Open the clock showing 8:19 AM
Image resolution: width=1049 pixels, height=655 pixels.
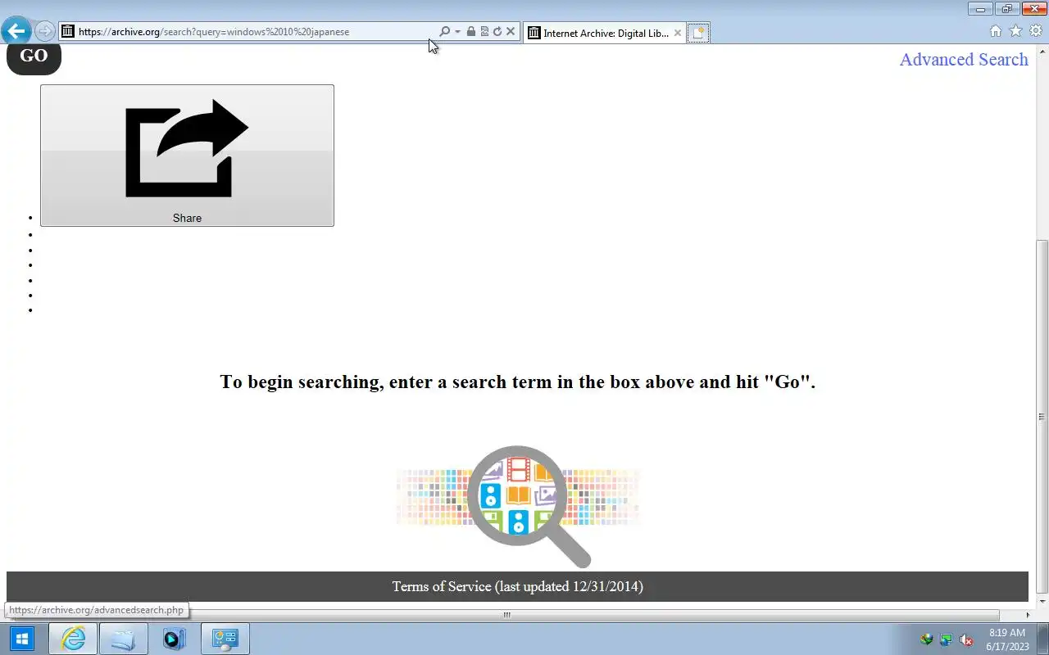pos(1007,639)
